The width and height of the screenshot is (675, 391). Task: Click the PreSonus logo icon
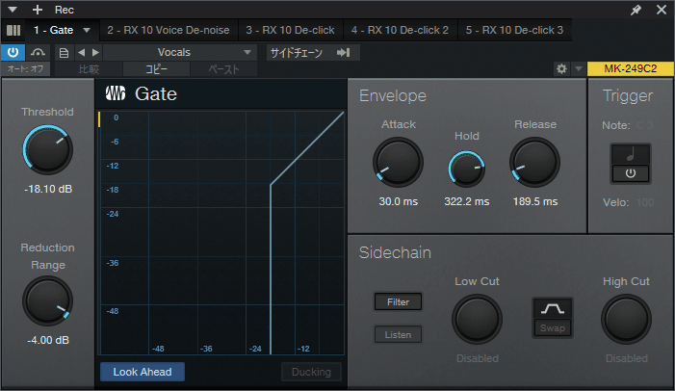point(116,93)
